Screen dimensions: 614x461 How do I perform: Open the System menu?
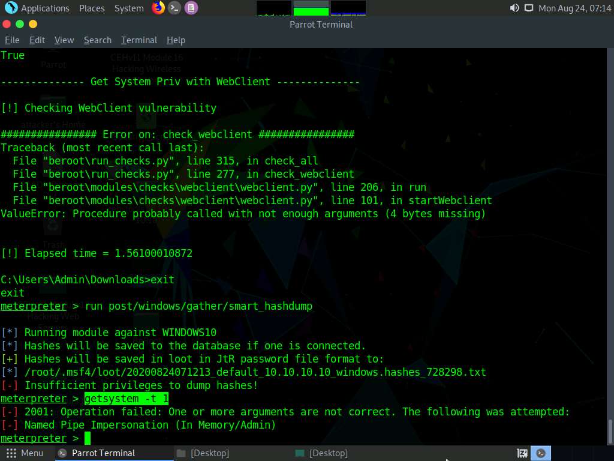(x=129, y=8)
